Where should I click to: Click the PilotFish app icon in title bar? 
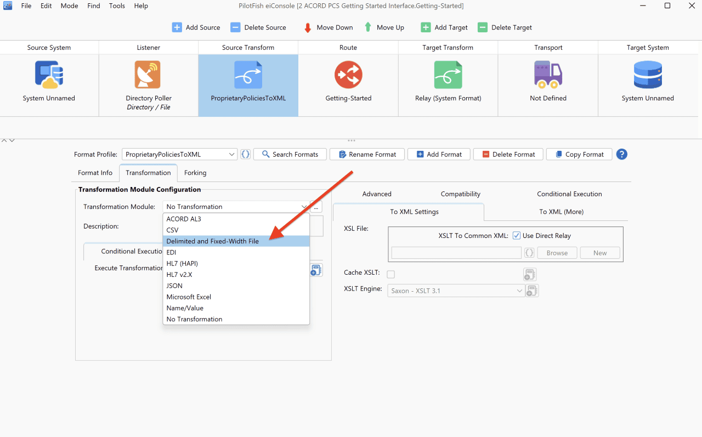point(8,6)
